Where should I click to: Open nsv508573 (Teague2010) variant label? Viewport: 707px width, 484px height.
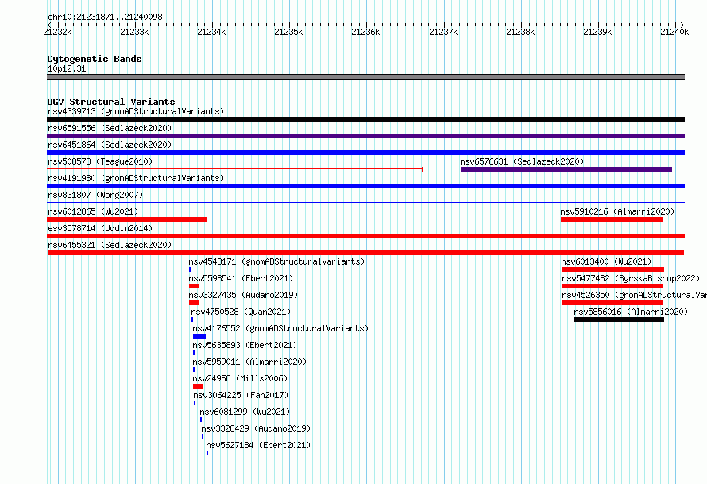[x=100, y=161]
